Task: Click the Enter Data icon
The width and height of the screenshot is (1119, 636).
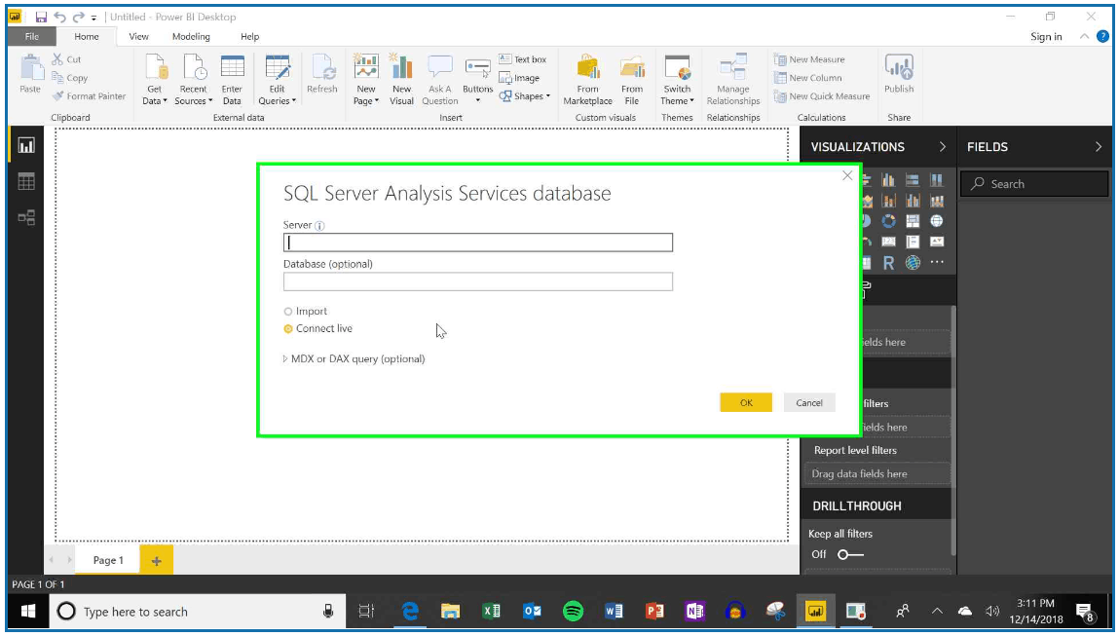Action: point(232,68)
